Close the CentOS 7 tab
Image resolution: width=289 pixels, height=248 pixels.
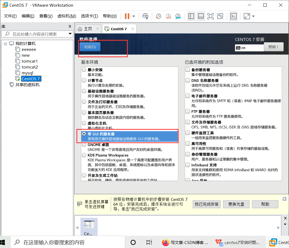tap(133, 29)
